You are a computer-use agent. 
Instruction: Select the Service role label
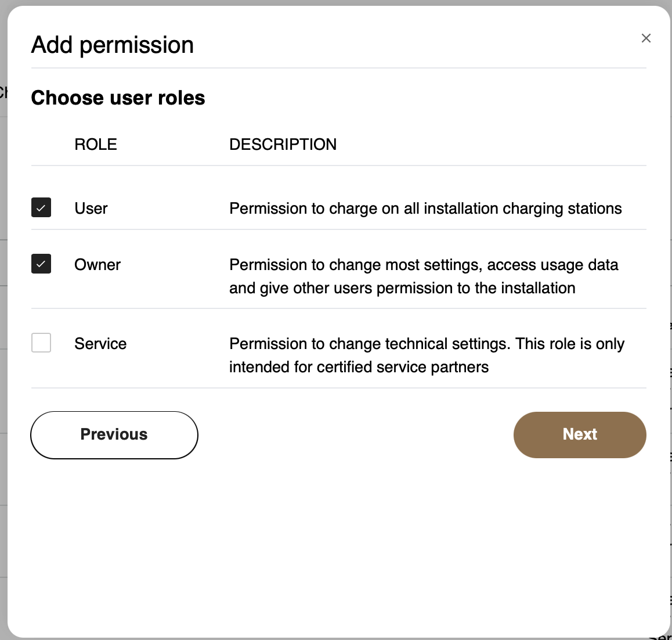(x=100, y=343)
